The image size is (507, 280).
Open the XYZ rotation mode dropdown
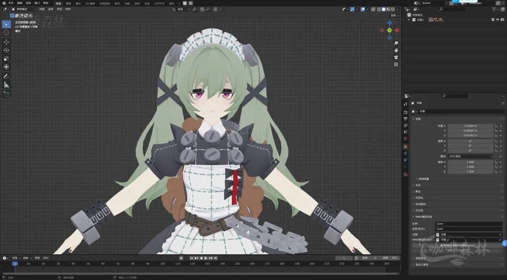coord(470,157)
